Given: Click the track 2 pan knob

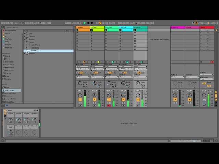Looking at the screenshot, I should click(94, 95).
